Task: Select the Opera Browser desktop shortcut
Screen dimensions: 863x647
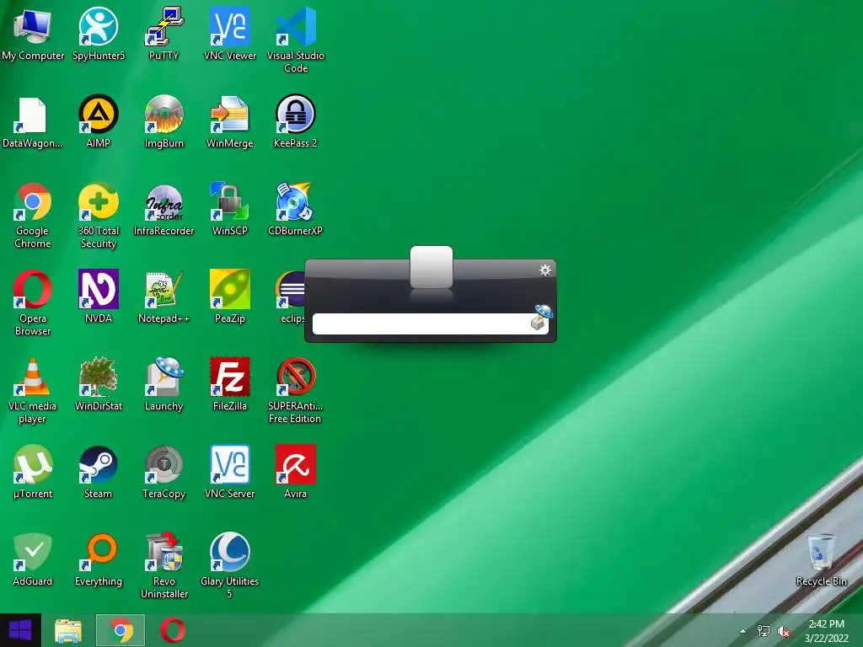Action: (x=33, y=302)
